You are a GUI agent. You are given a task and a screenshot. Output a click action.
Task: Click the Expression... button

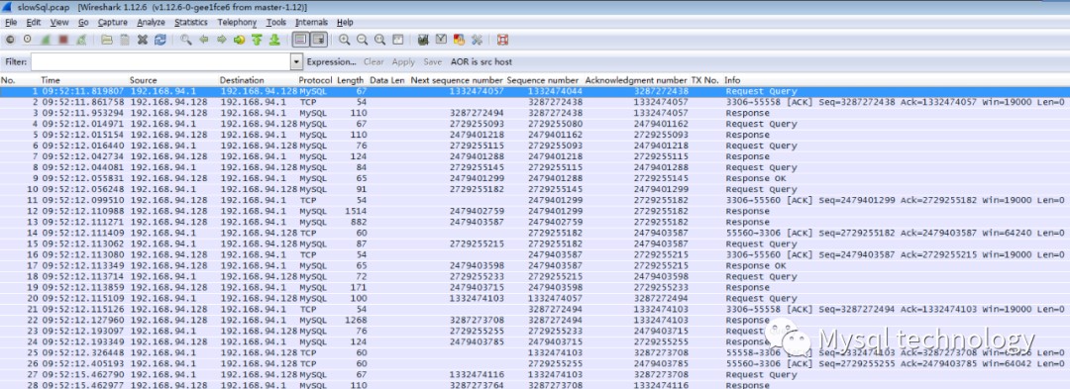tap(332, 62)
